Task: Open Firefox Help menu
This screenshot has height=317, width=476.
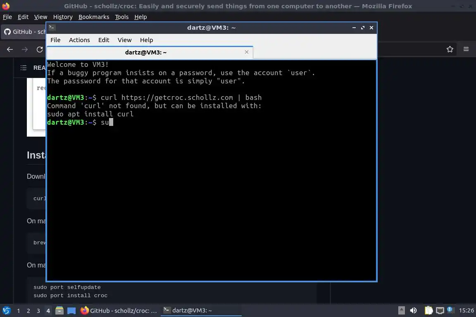Action: (140, 17)
